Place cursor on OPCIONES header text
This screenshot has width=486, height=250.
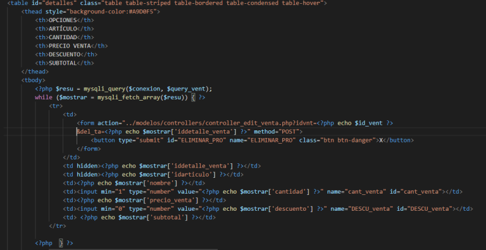[x=63, y=20]
